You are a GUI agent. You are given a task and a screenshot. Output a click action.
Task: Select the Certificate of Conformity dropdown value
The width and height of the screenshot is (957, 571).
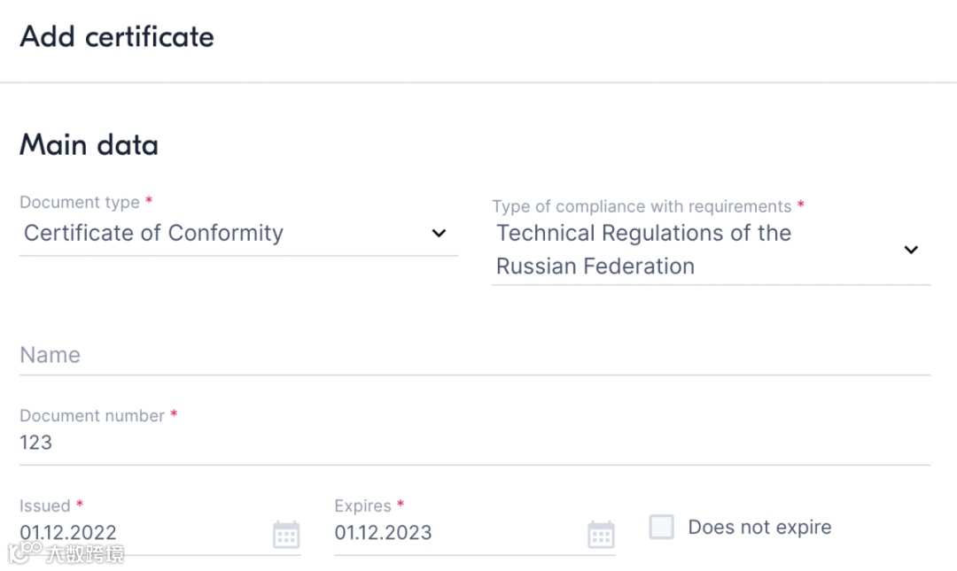coord(154,233)
